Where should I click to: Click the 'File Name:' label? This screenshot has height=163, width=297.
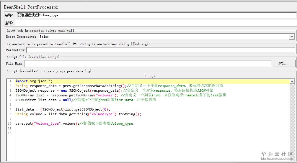(15, 64)
